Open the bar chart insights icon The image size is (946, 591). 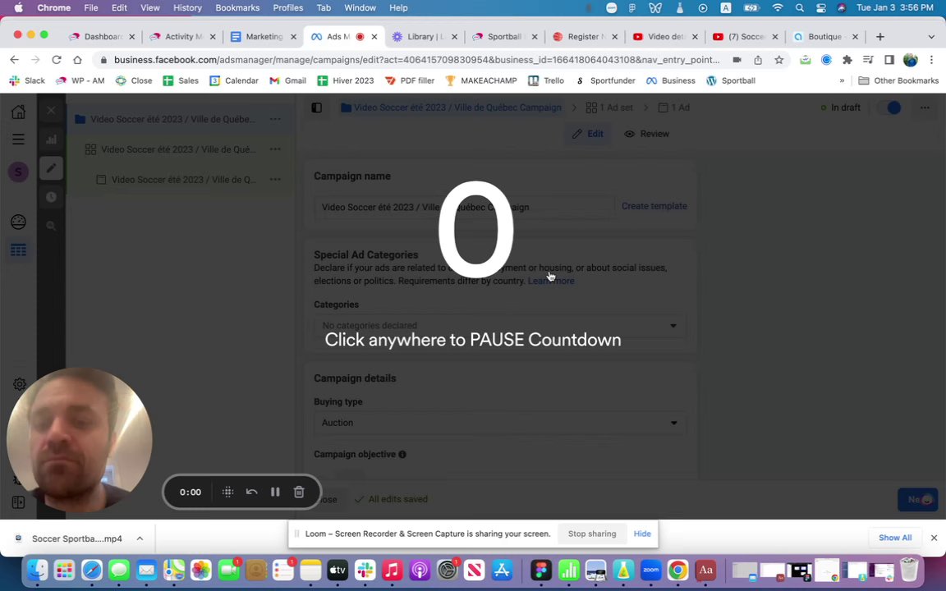pos(51,140)
